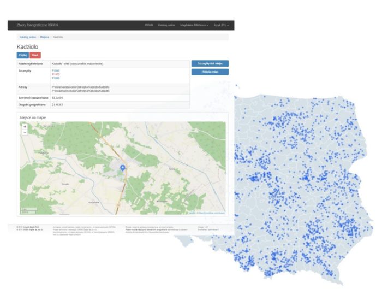Screen dimensions: 382x306
Task: Open red details link in Szczegóły row
Action: 56,74
